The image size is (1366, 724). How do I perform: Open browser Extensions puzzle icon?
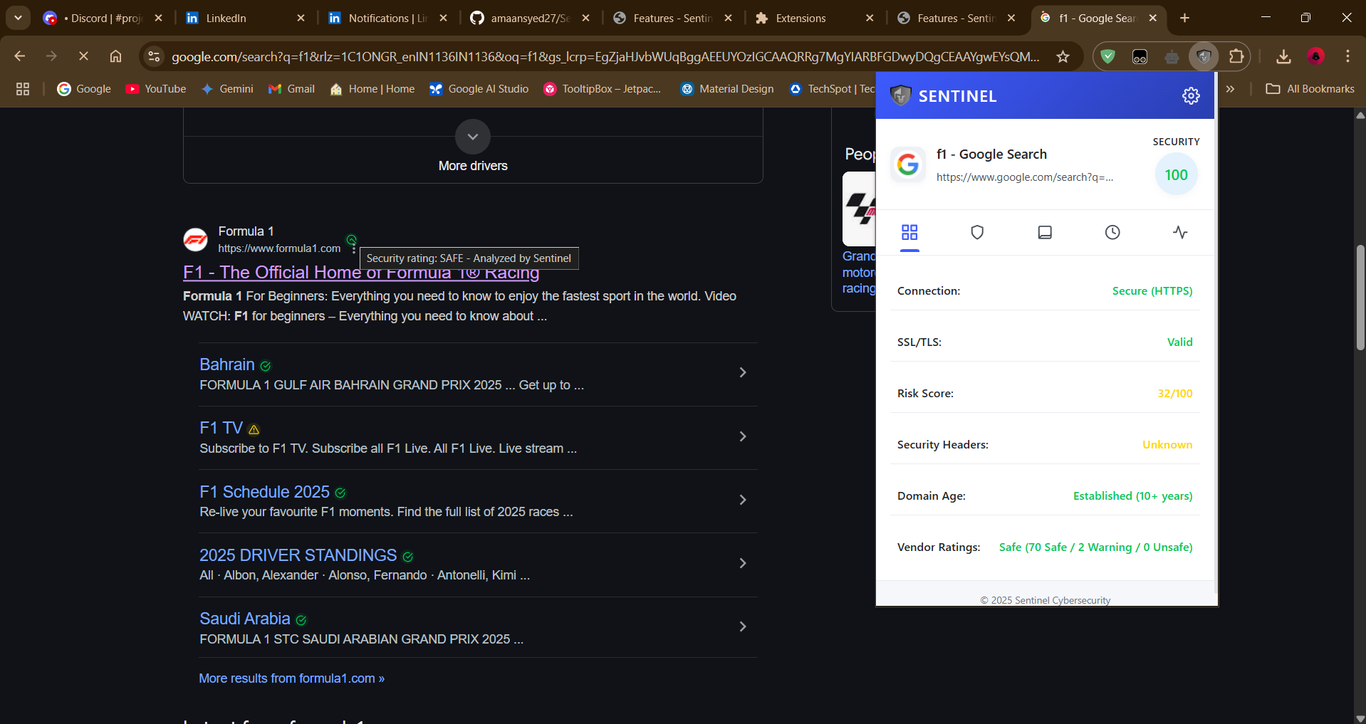click(x=1236, y=57)
